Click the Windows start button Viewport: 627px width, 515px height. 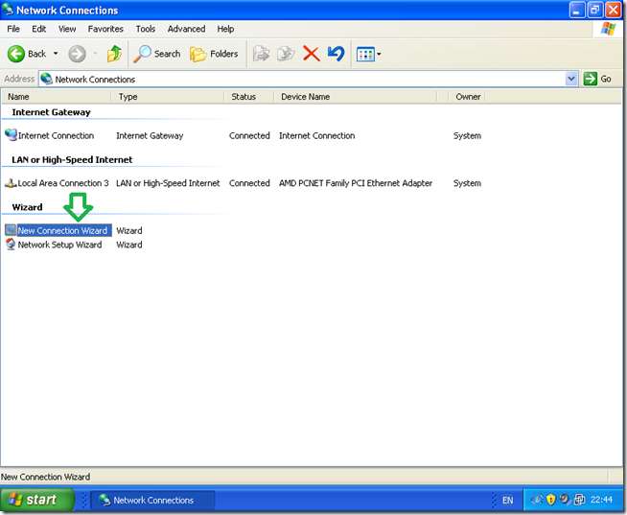point(35,500)
